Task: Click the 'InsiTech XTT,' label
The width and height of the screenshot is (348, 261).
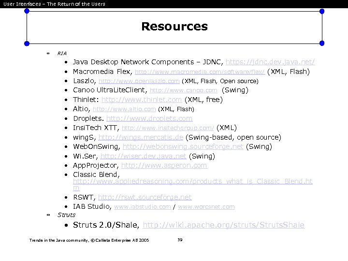Action: pyautogui.click(x=96, y=128)
